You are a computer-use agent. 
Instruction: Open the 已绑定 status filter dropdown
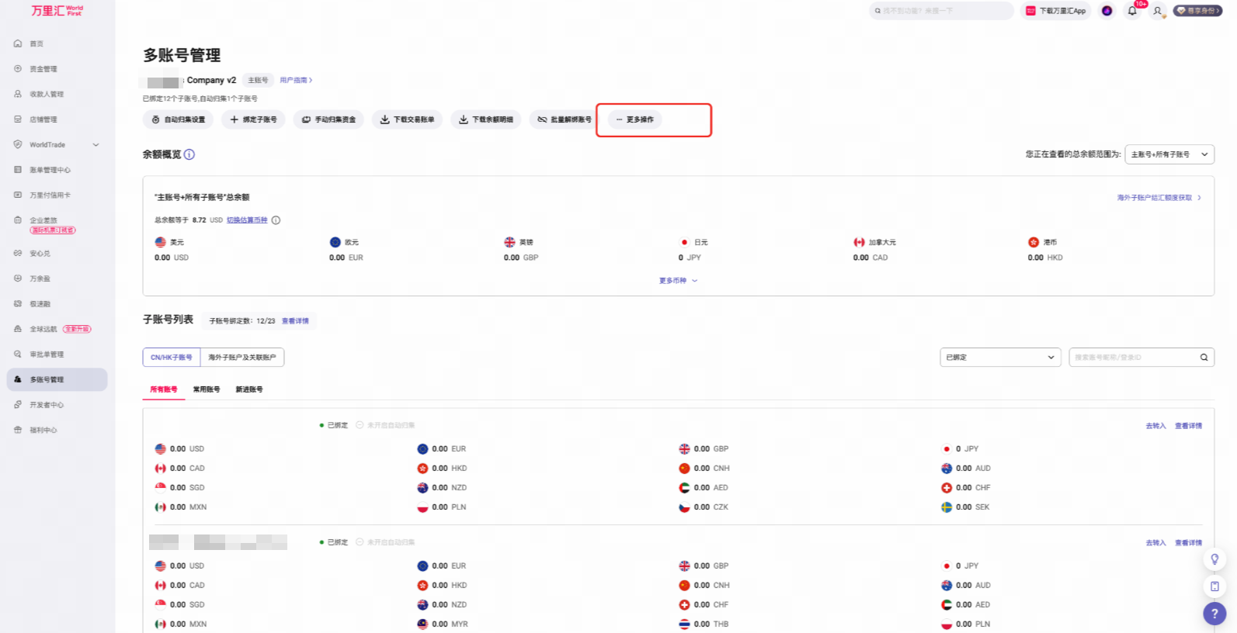point(1000,358)
